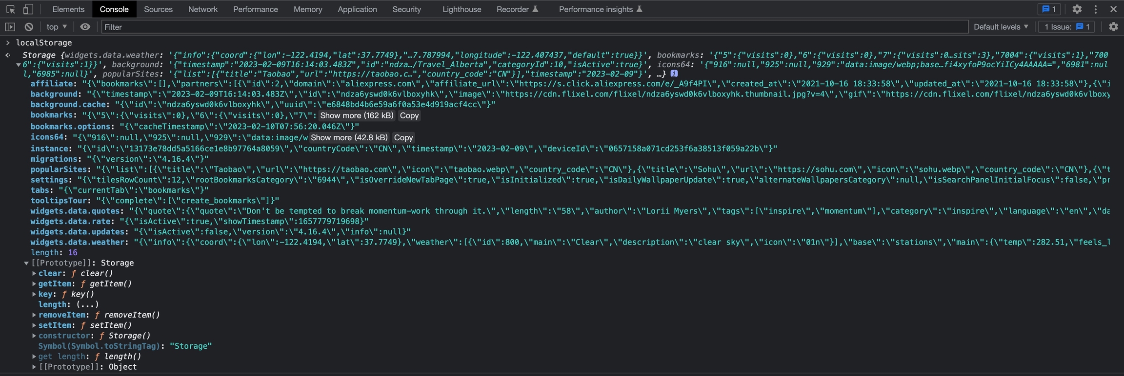Open the top JavaScript context dropdown

(x=57, y=27)
